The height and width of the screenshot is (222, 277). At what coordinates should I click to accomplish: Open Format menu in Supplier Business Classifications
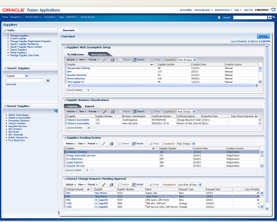(93, 111)
